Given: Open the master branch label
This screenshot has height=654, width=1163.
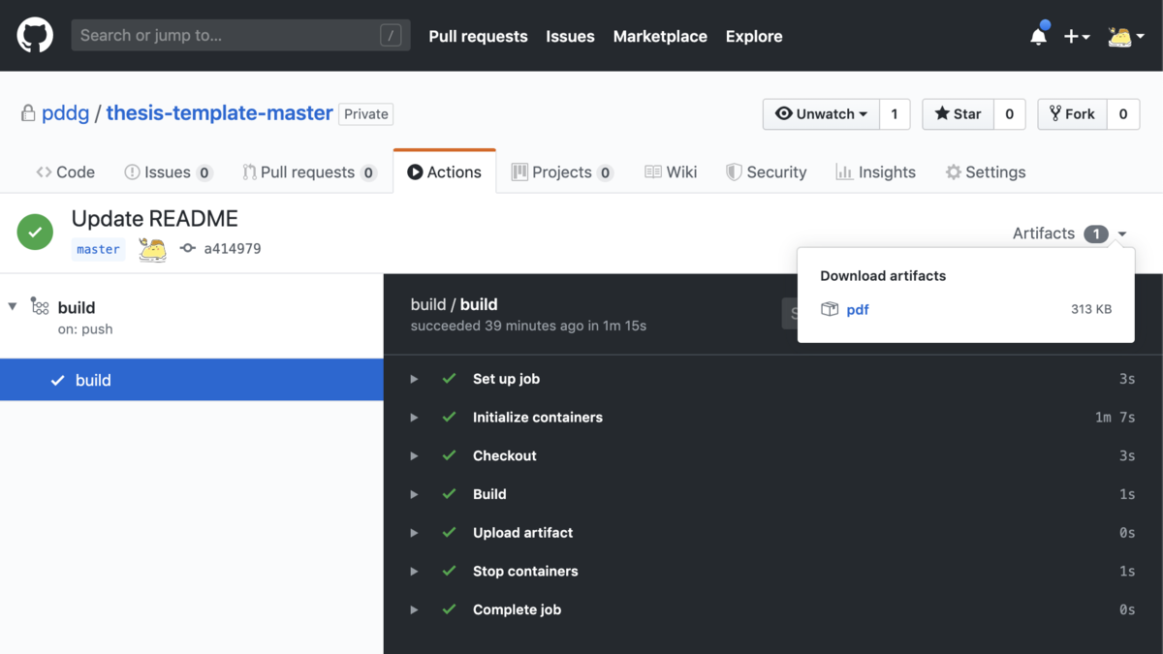Looking at the screenshot, I should pos(98,249).
